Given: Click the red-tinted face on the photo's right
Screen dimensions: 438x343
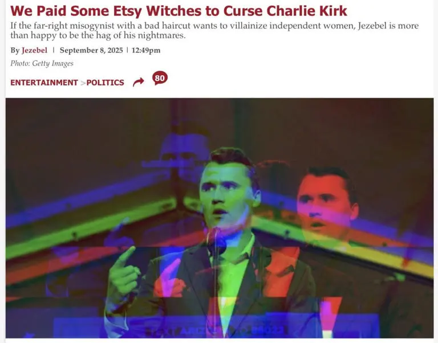Looking at the screenshot, I should [x=326, y=201].
